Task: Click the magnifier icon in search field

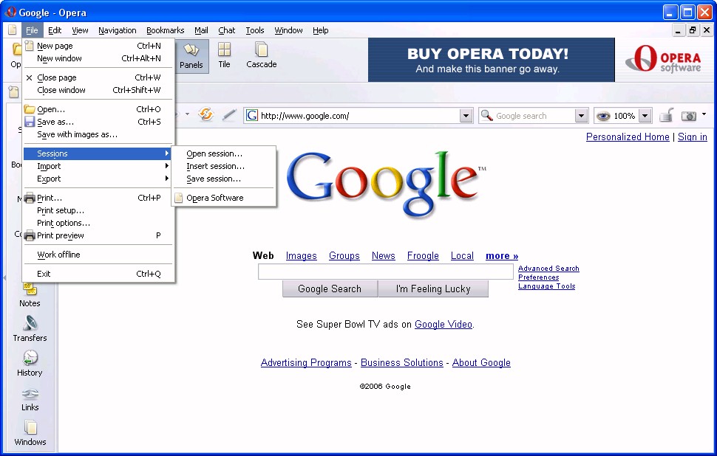Action: click(x=487, y=116)
